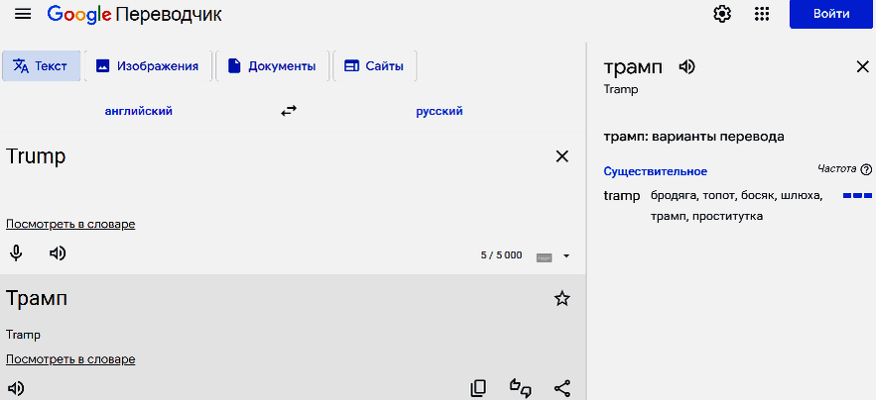Click the translation variant топот
876x400 pixels.
click(x=719, y=196)
